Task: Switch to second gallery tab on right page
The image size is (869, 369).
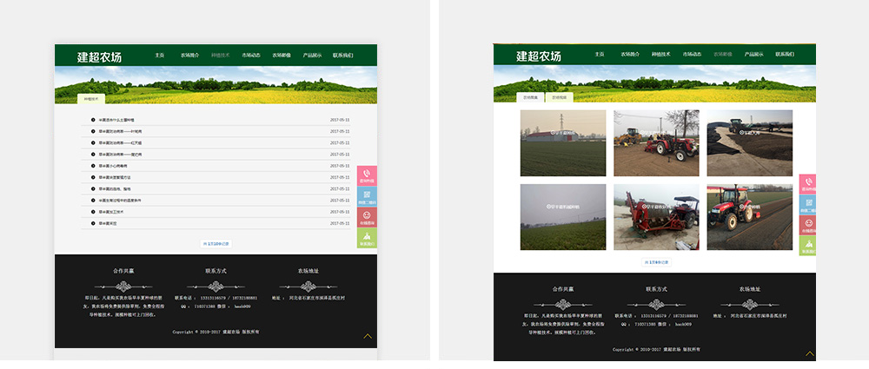Action: (x=559, y=97)
